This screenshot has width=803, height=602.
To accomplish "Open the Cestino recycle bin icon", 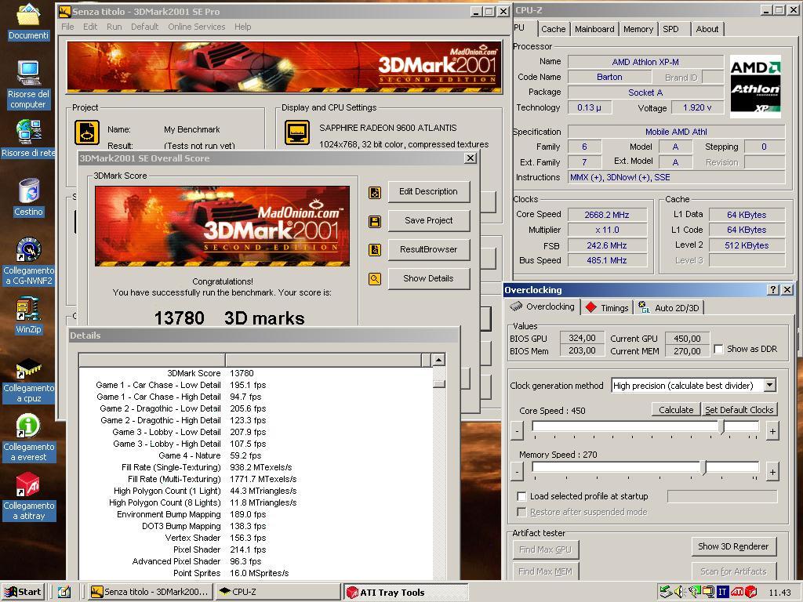I will [28, 190].
